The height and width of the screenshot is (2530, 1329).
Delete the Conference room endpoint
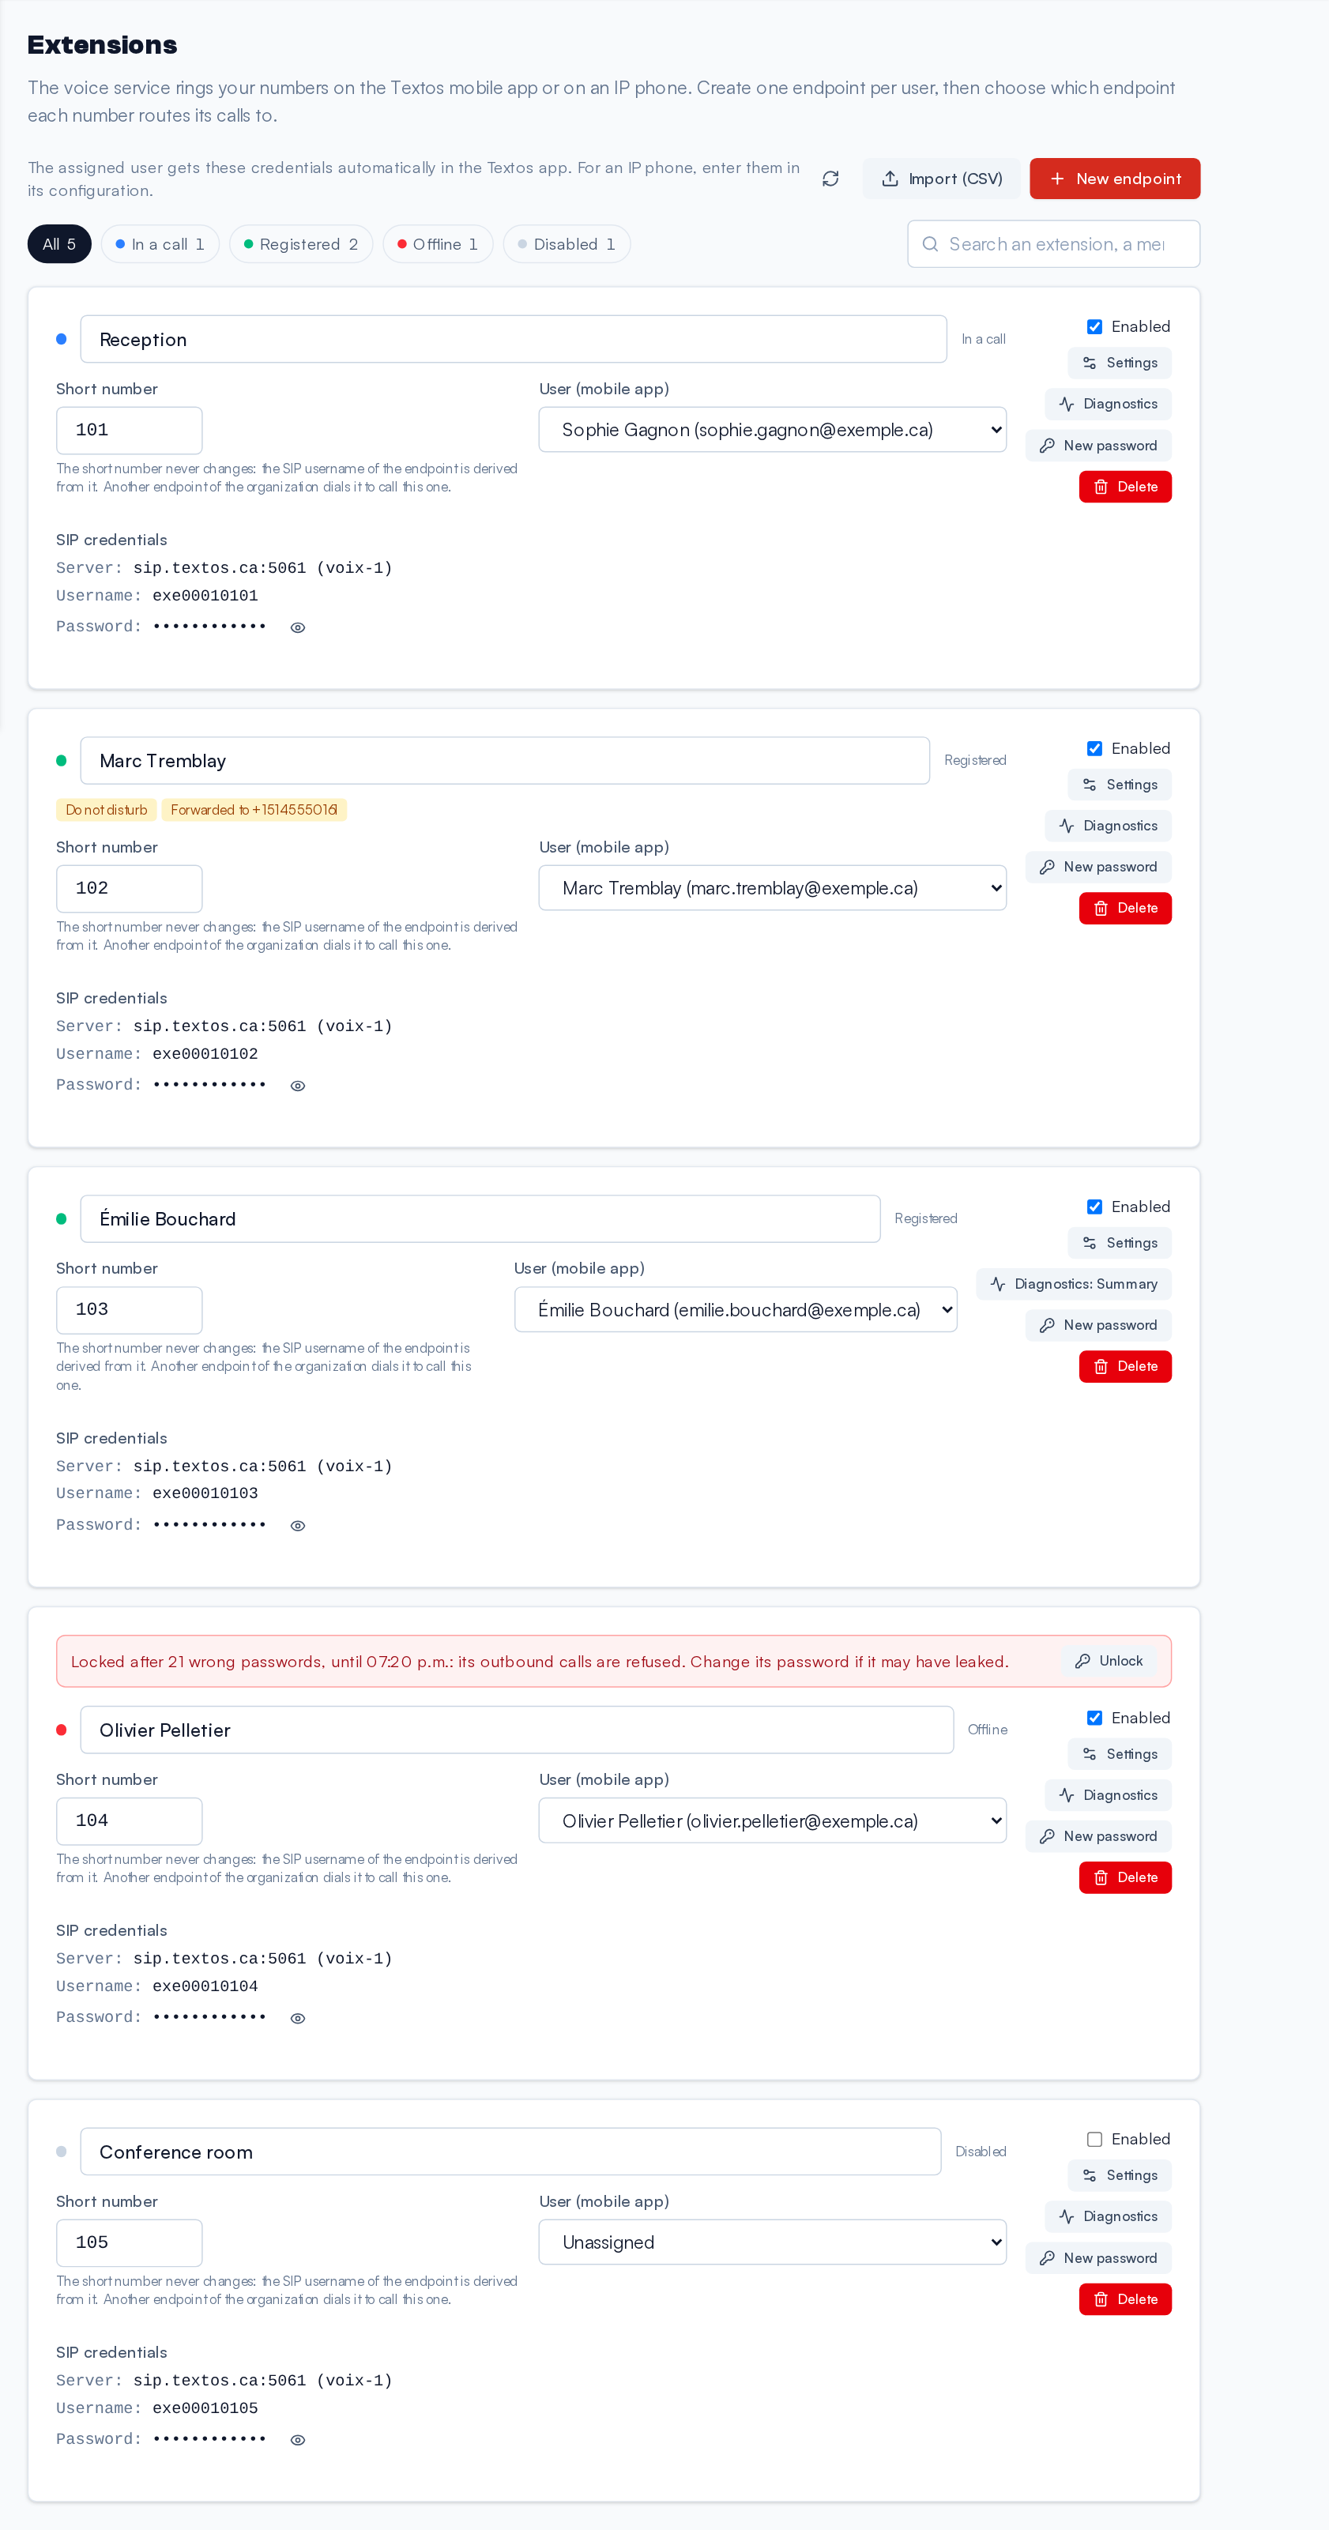(x=1124, y=2300)
